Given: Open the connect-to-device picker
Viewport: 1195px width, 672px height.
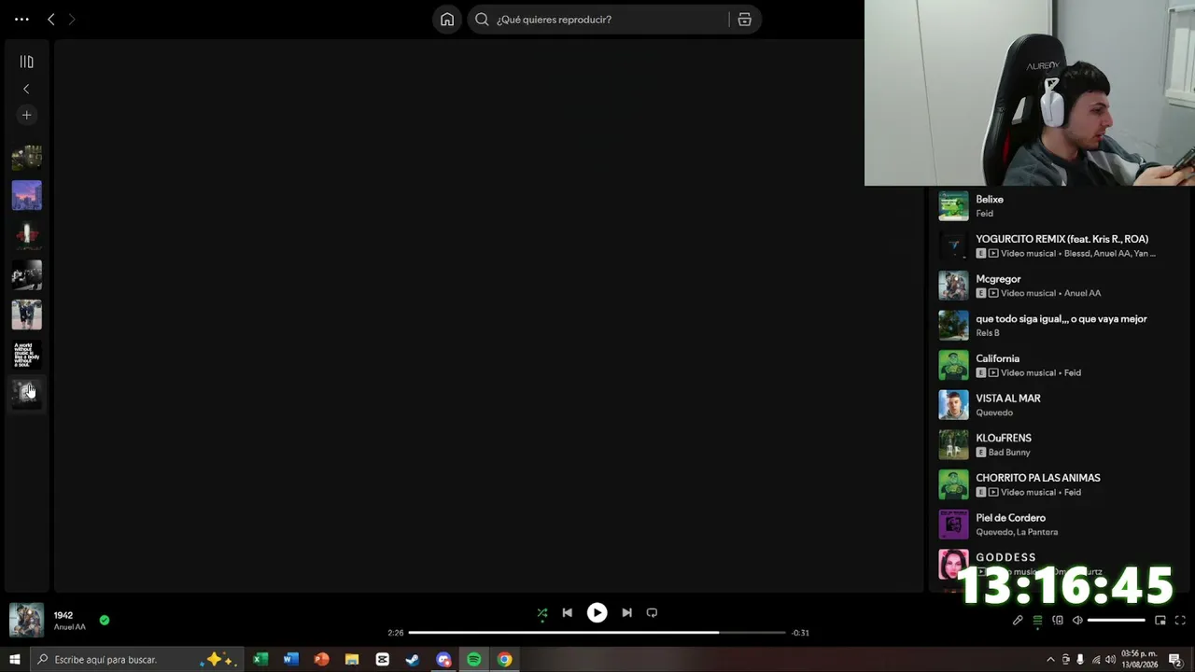Looking at the screenshot, I should 1058,621.
